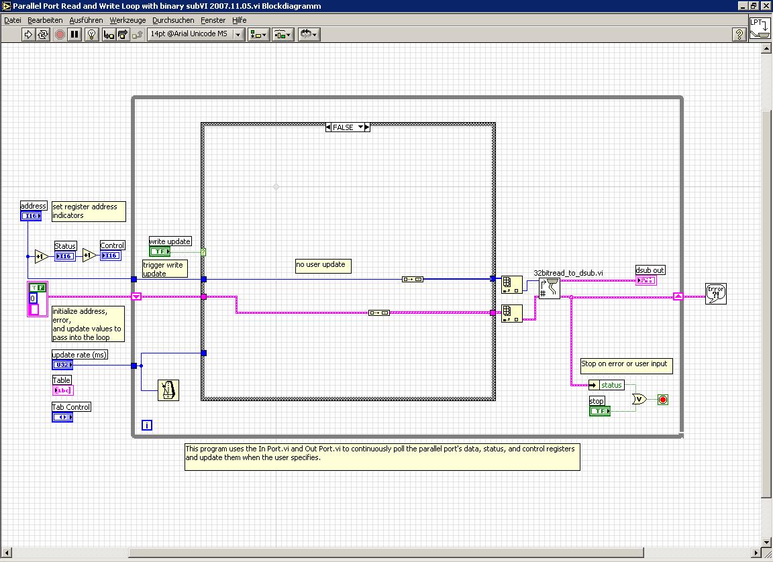Click case selector next arrow
This screenshot has width=773, height=562.
coord(367,127)
